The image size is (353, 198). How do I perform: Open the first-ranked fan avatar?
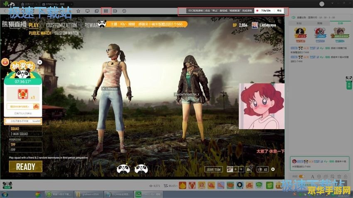point(300,33)
